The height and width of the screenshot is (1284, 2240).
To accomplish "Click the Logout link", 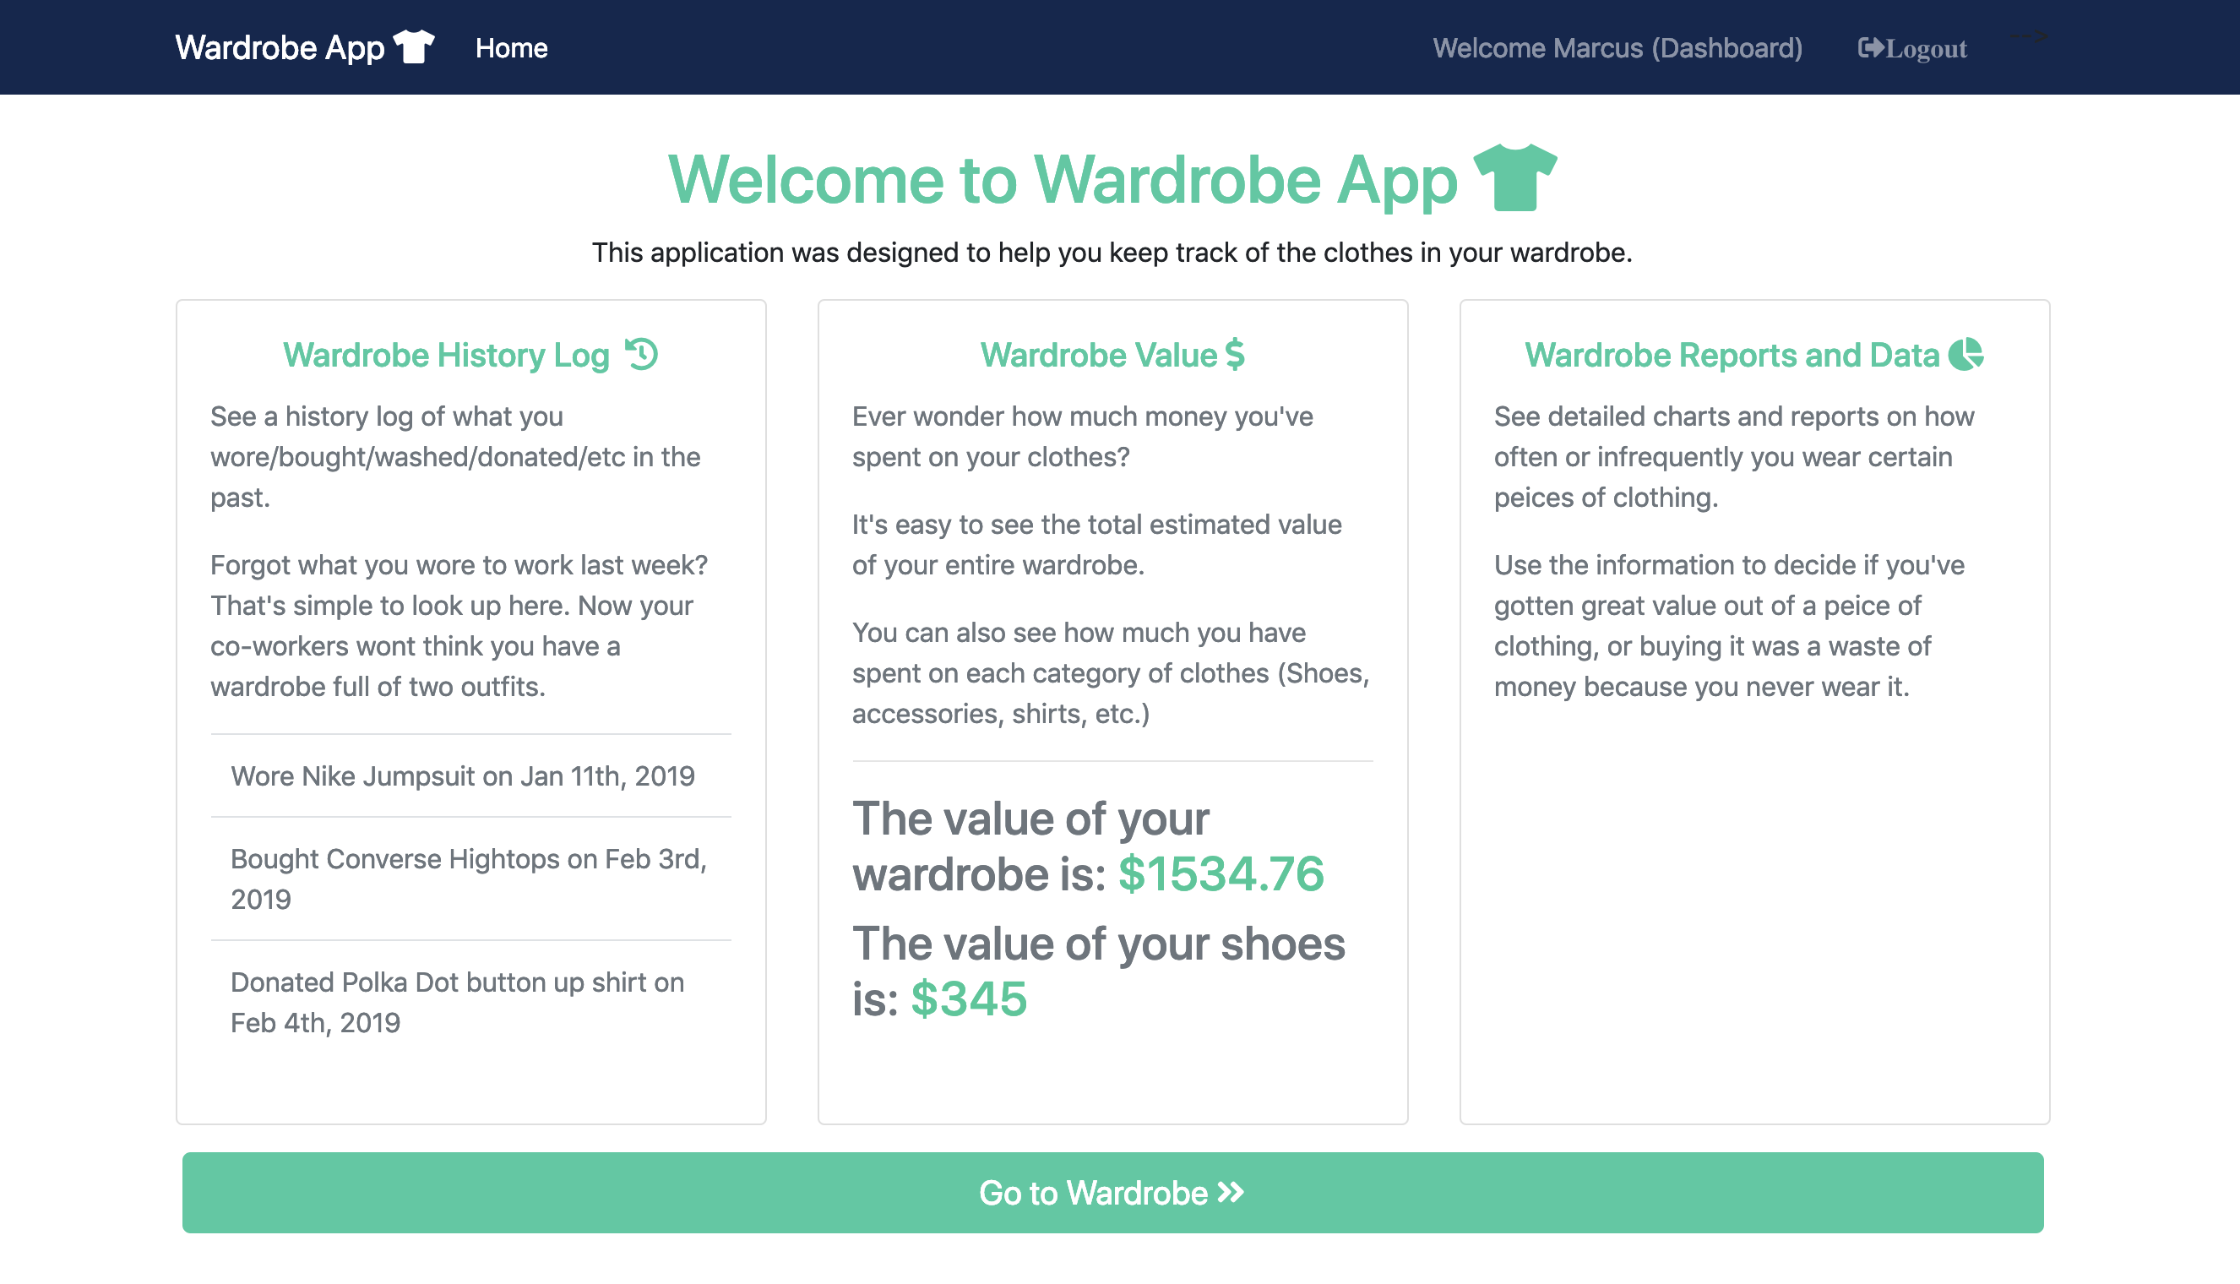I will [1925, 48].
